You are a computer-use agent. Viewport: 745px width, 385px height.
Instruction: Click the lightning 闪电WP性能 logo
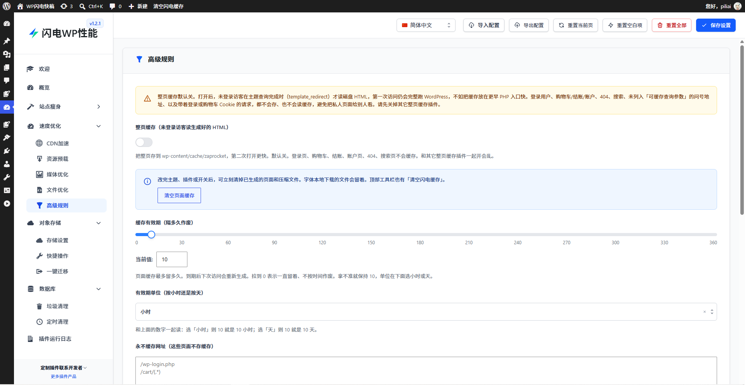click(x=63, y=33)
